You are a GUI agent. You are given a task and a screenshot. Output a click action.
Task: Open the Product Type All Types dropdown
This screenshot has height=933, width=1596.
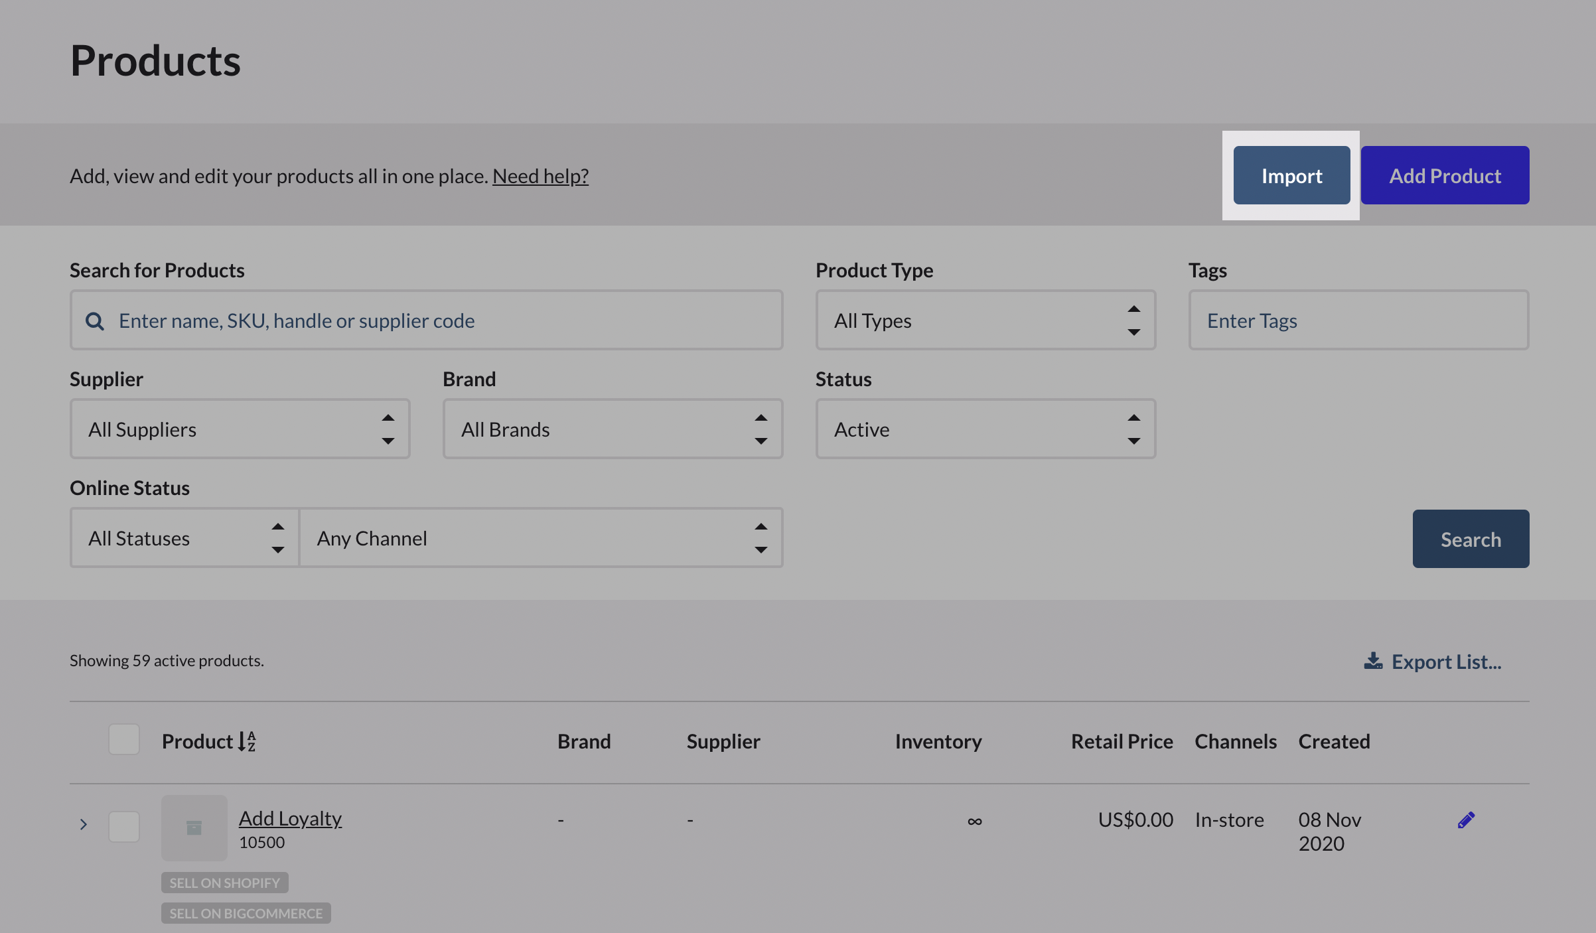[x=985, y=320]
